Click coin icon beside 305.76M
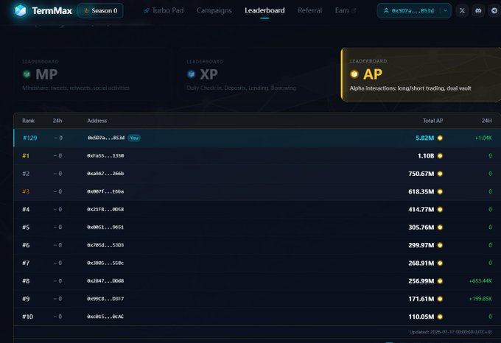Image resolution: width=501 pixels, height=343 pixels. [440, 227]
